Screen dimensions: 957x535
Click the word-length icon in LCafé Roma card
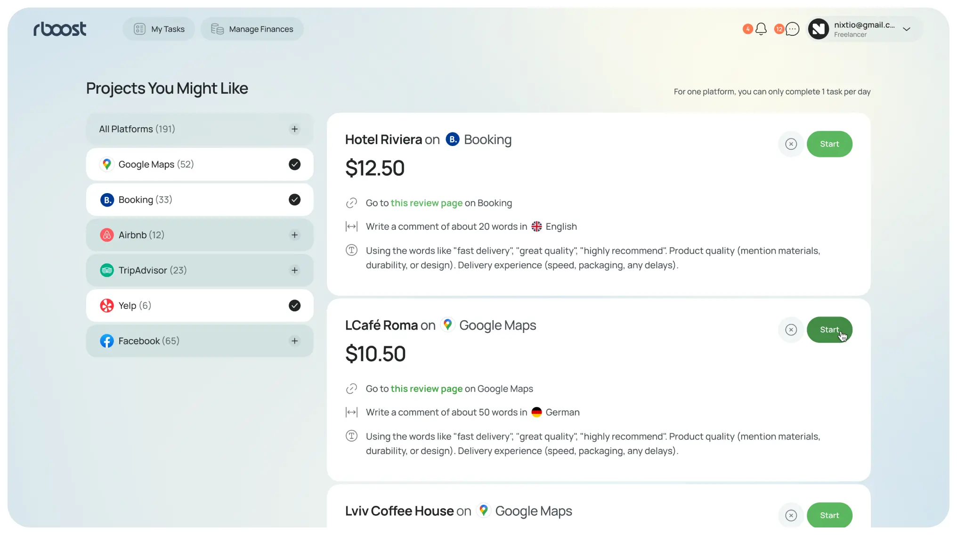click(x=351, y=412)
